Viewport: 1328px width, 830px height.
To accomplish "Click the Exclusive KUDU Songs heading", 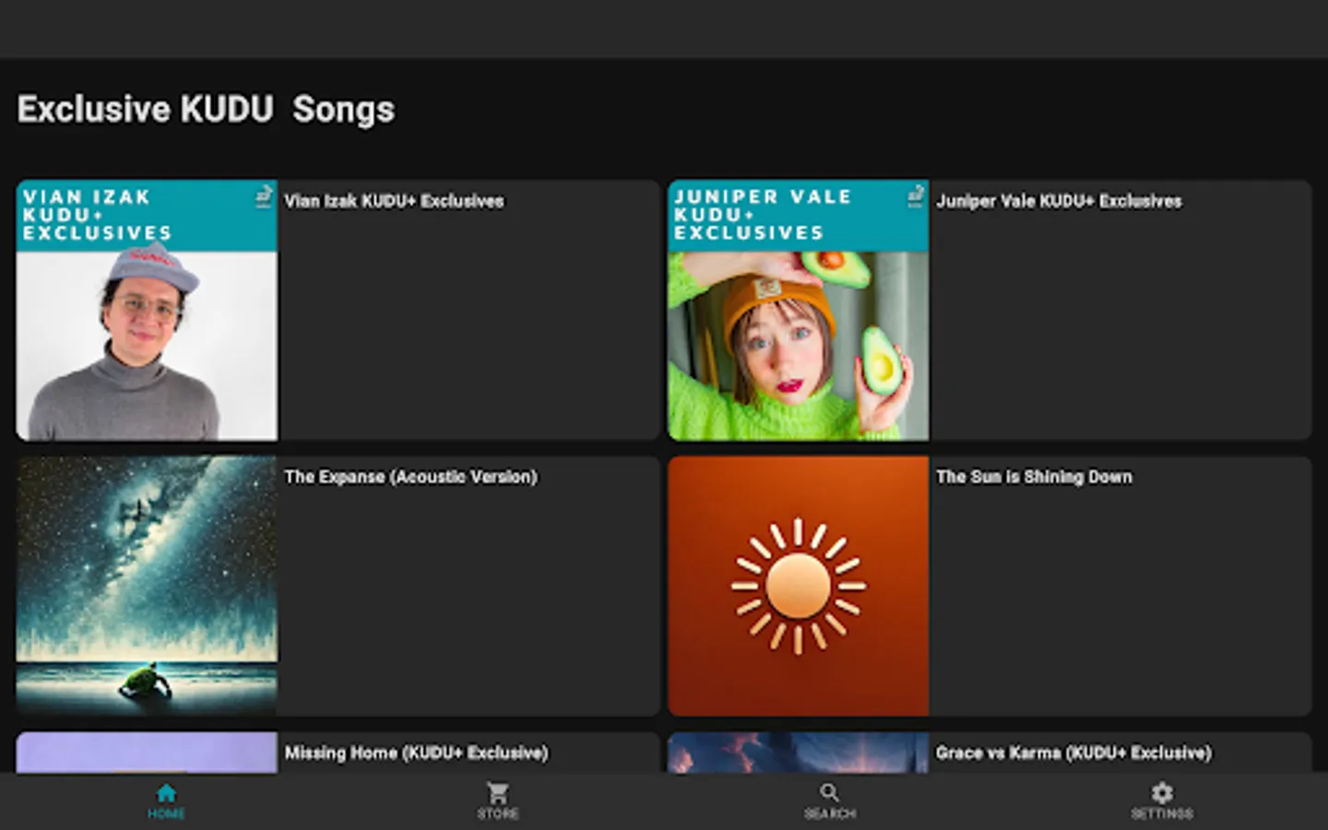I will [x=205, y=109].
